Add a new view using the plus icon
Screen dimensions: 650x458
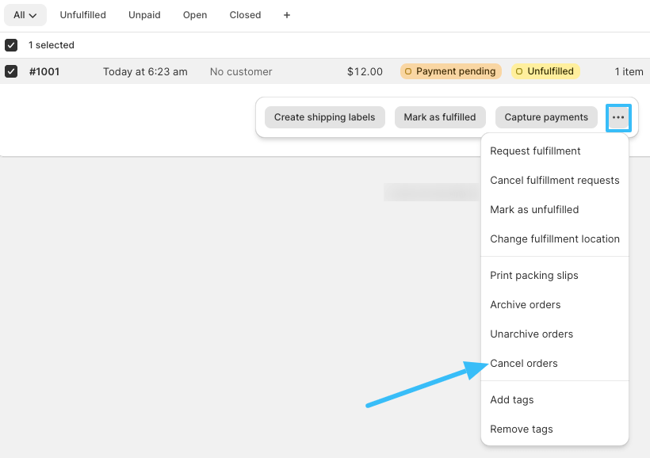(286, 14)
